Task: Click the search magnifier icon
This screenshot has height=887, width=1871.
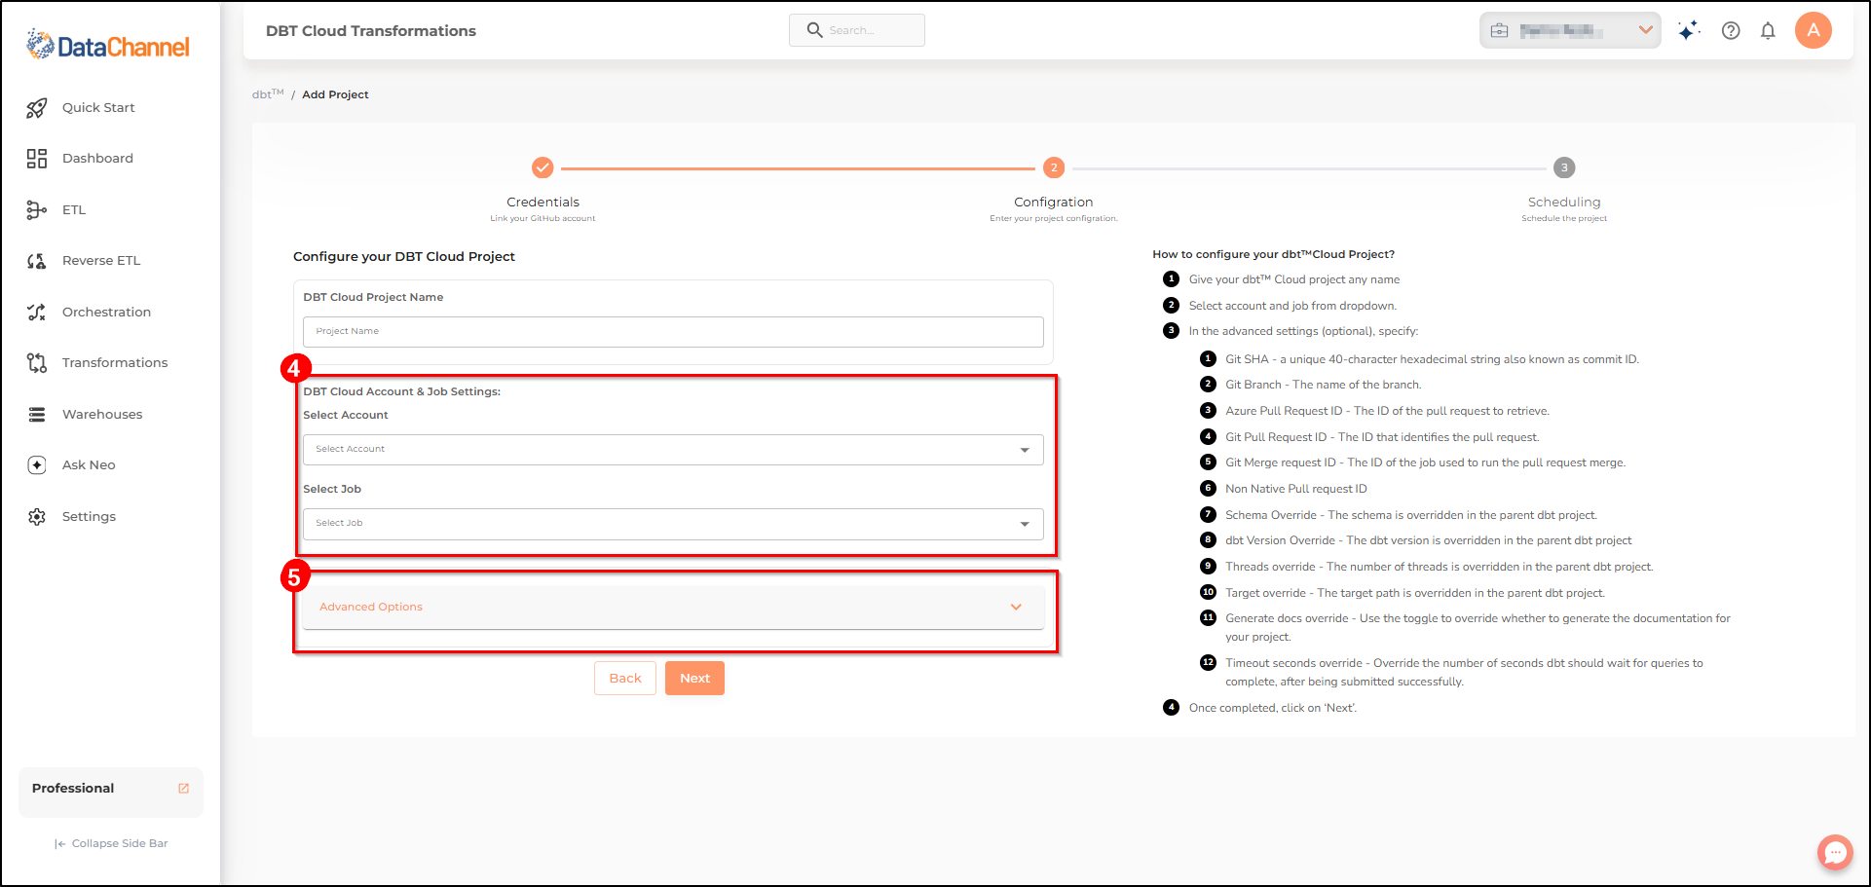Action: (x=815, y=30)
